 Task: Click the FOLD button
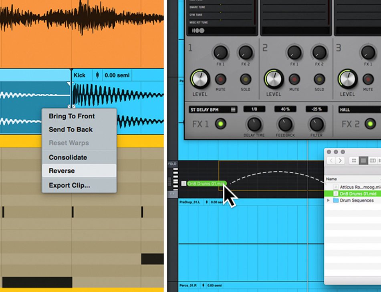pos(173,164)
